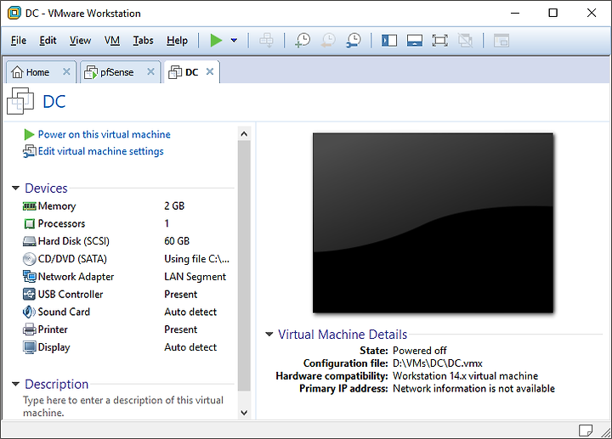Collapse the Virtual Machine Details section

point(269,334)
